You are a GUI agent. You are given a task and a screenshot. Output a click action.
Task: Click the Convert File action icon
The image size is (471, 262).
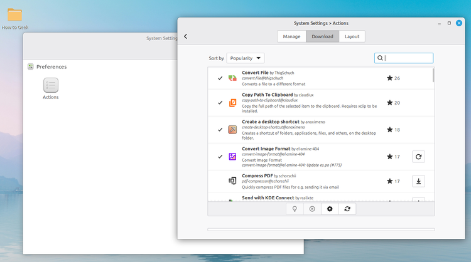[x=232, y=78]
